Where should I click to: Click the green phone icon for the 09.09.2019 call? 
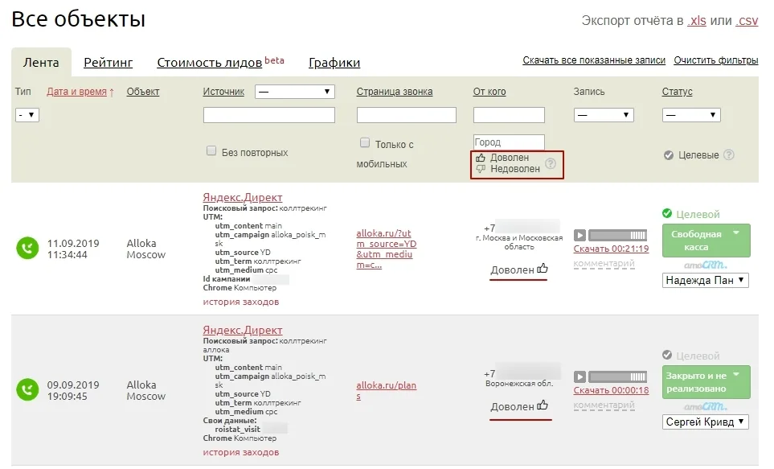tap(27, 389)
